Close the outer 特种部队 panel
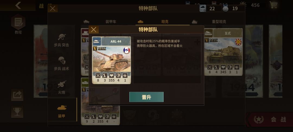293x132 pixels. [x=53, y=8]
